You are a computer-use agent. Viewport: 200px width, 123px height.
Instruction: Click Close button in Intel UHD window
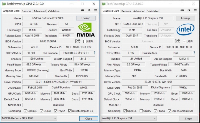[188, 119]
